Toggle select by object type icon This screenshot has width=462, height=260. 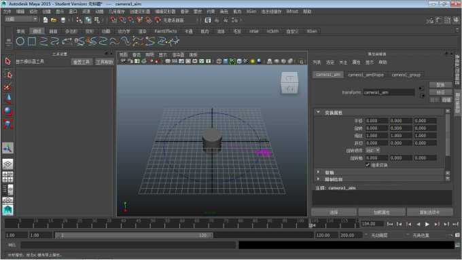88,20
